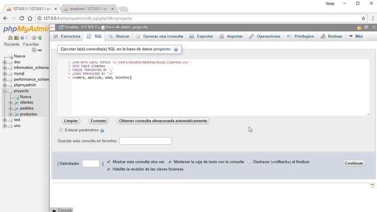377x212 pixels.
Task: Open the Reciente tables link
Action: pyautogui.click(x=12, y=45)
